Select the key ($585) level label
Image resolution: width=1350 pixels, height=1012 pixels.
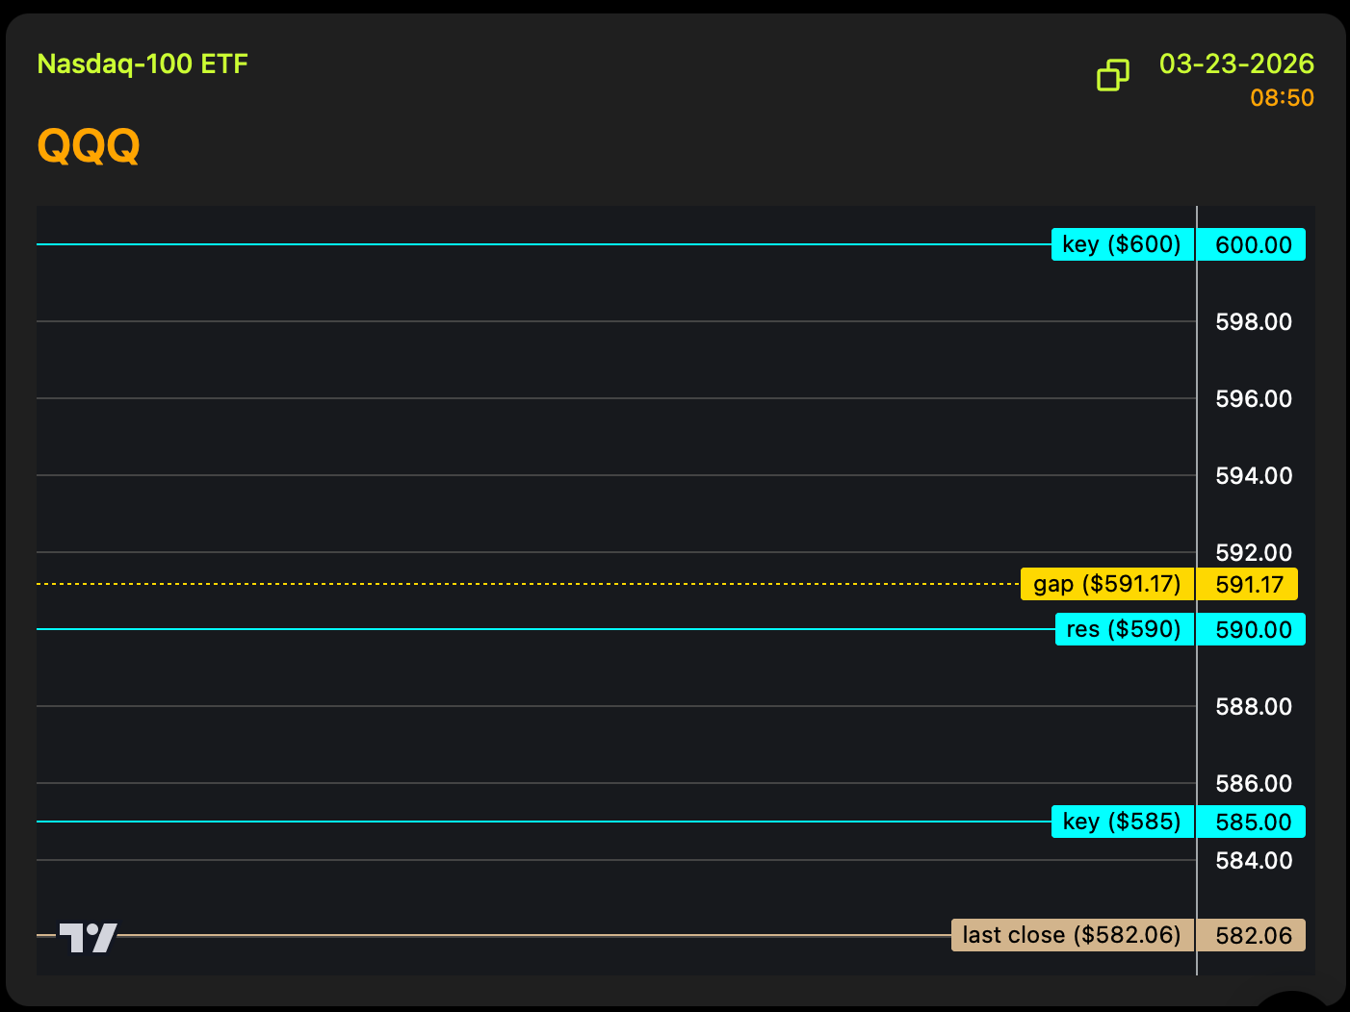(x=1122, y=822)
